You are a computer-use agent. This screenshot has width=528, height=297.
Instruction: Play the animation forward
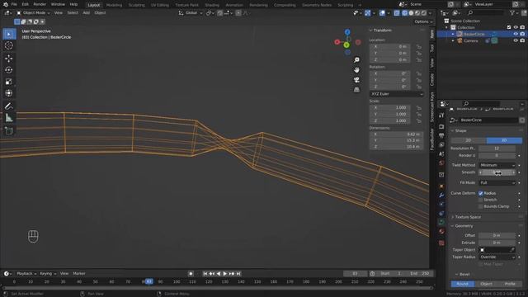[x=225, y=274]
